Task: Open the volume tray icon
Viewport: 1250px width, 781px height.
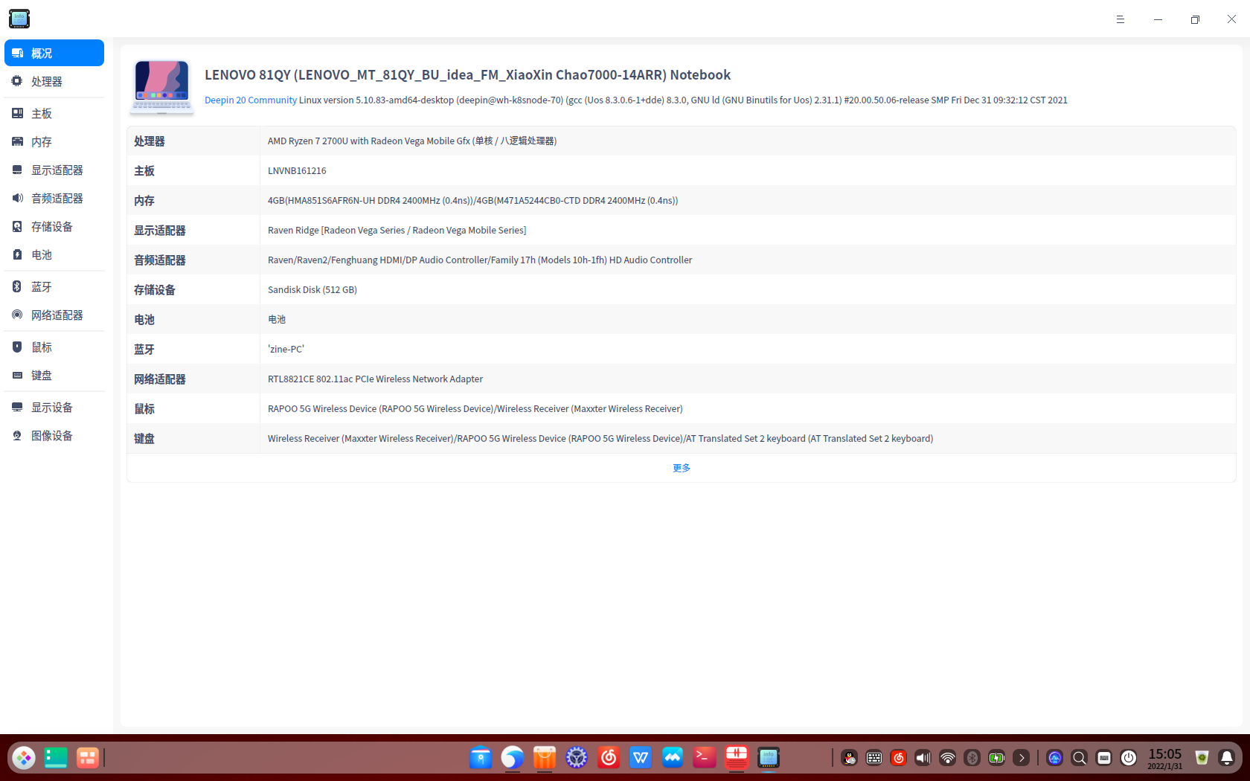Action: 923,758
